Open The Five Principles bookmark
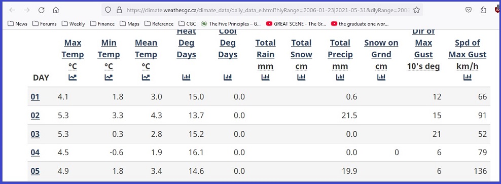This screenshot has height=184, width=501. click(x=231, y=24)
